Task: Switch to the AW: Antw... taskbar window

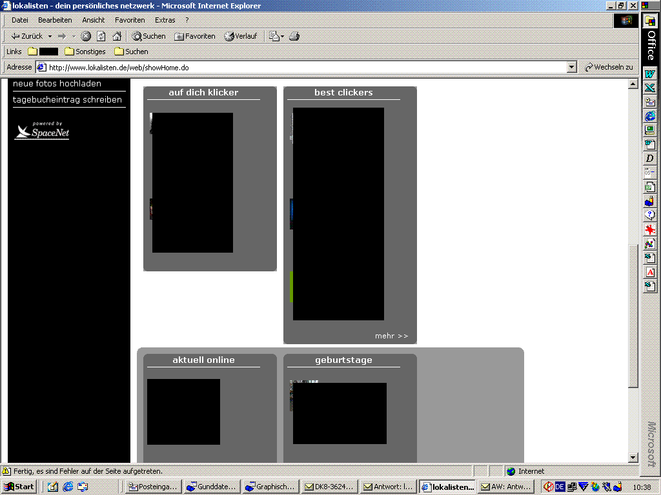Action: (507, 487)
